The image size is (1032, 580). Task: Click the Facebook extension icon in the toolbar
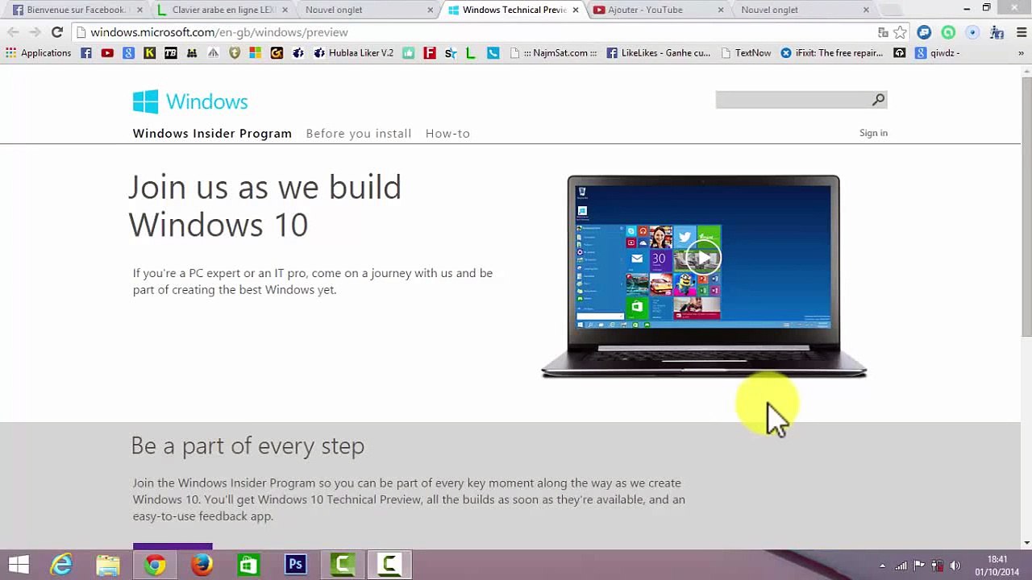997,32
